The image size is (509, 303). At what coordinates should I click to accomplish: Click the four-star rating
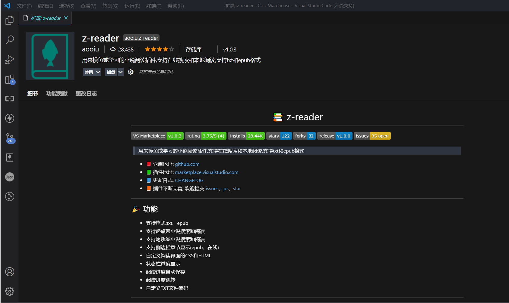[159, 49]
